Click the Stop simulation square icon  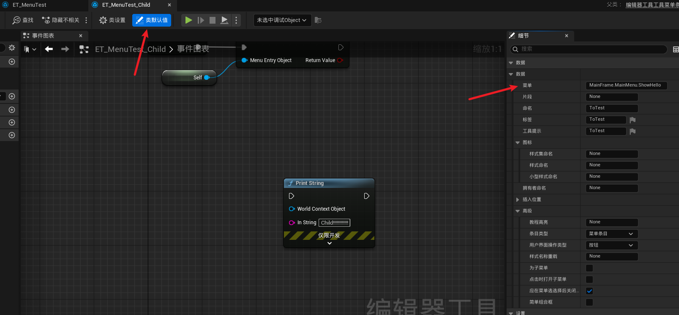(x=213, y=20)
